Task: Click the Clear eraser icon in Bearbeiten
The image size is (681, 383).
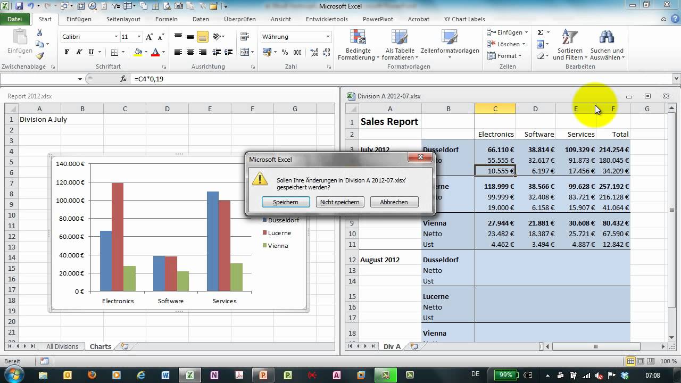Action: (541, 56)
